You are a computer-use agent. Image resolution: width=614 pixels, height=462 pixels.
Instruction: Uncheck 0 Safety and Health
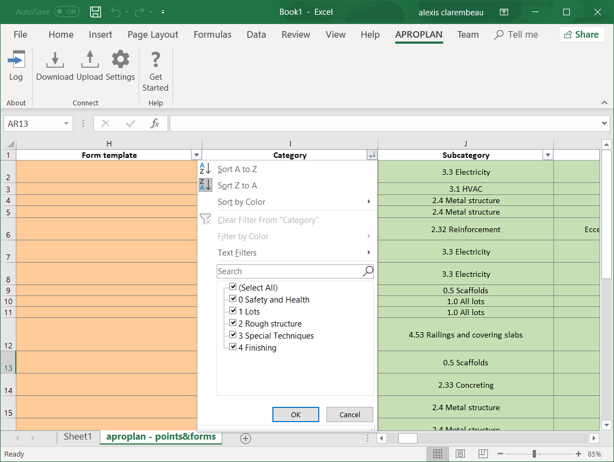pyautogui.click(x=233, y=299)
